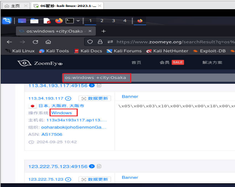Click organization ooharabokijohoSenmonGa link

pos(74,127)
